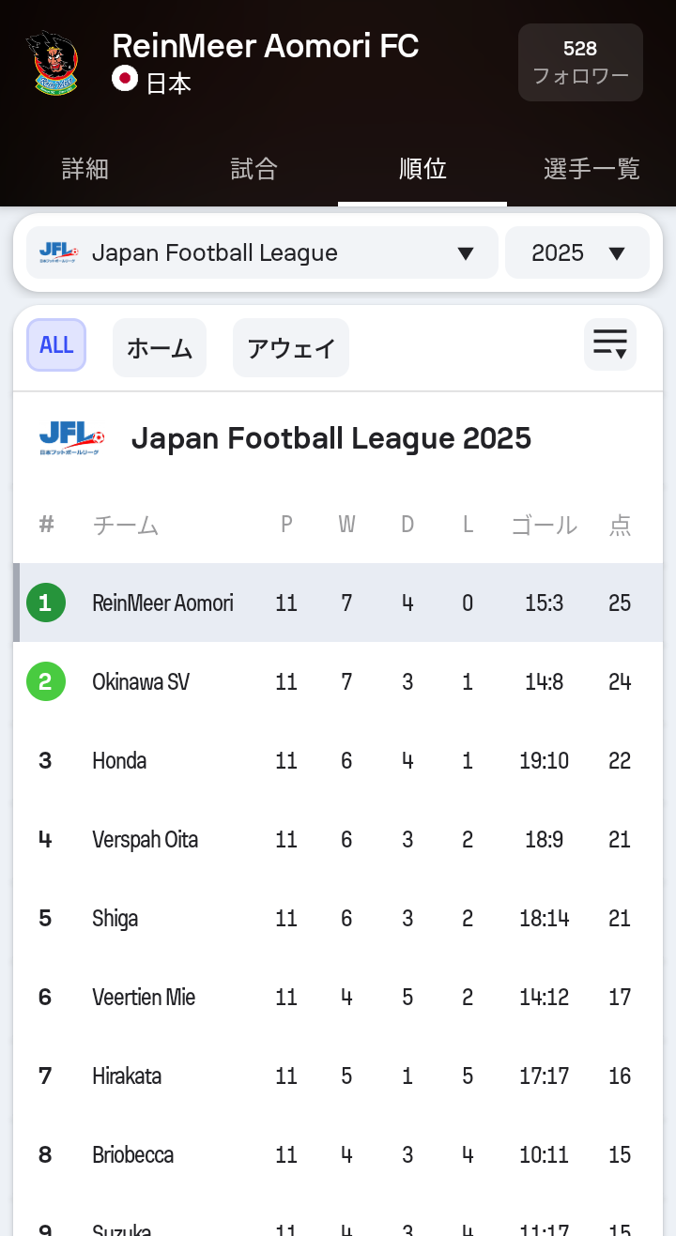This screenshot has width=676, height=1236.
Task: Switch standings to アウェイ filter
Action: tap(291, 348)
